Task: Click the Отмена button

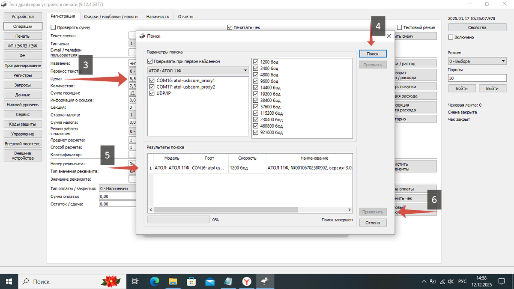Action: (x=373, y=223)
